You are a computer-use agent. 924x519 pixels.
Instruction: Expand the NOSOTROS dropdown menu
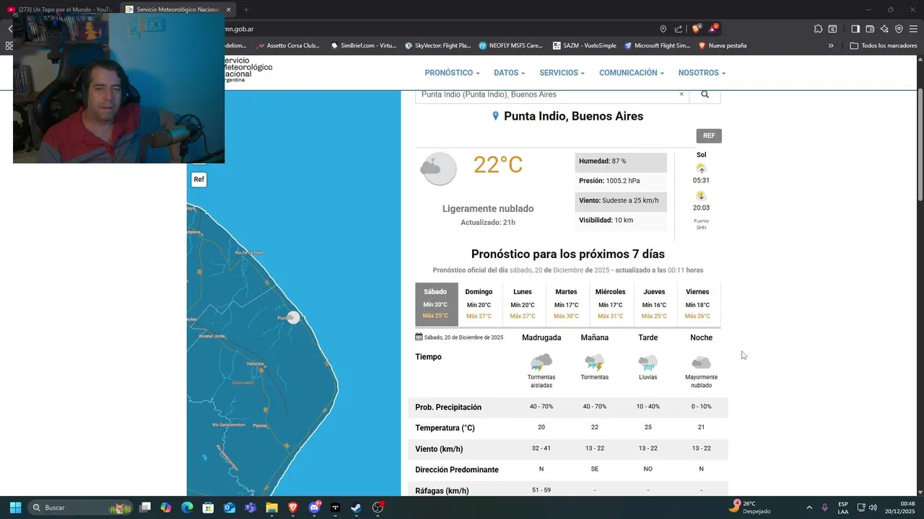coord(702,73)
